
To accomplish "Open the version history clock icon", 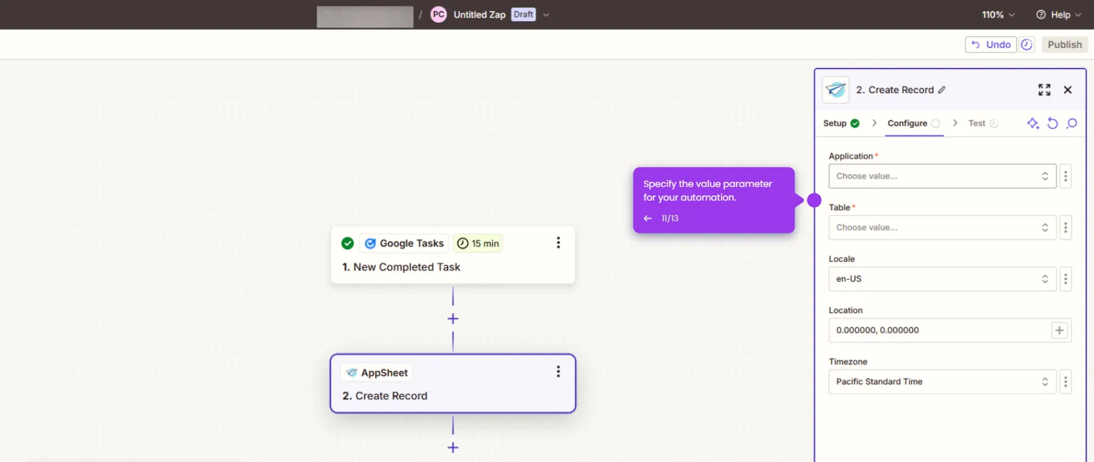I will coord(1027,45).
